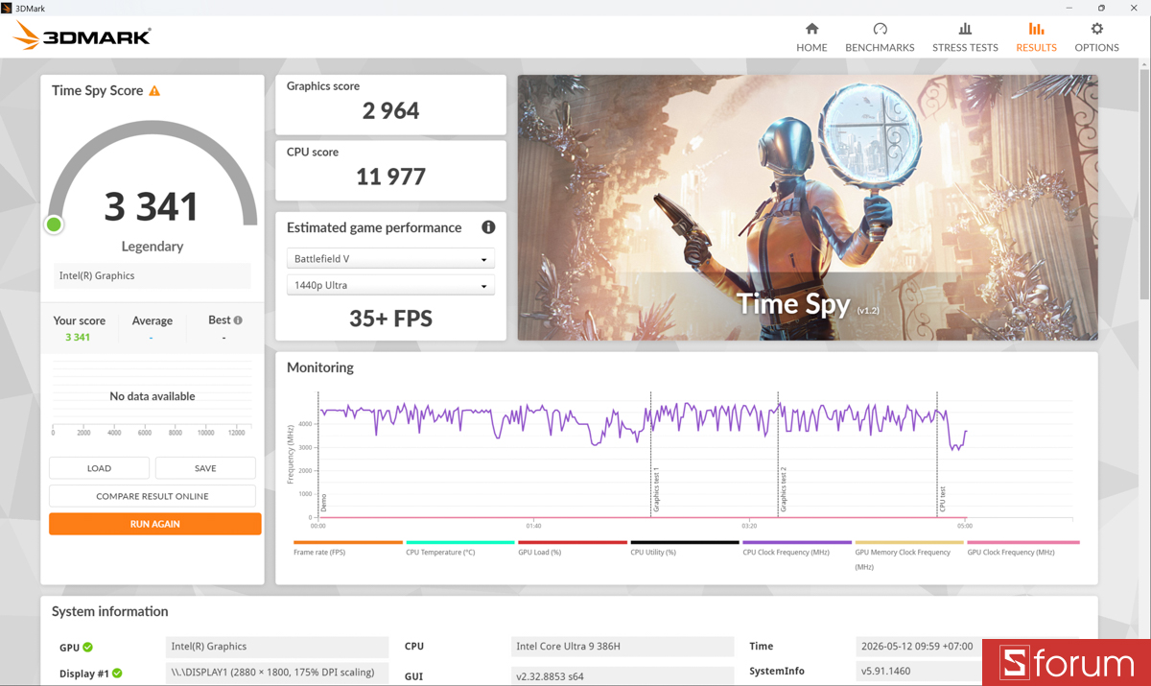The image size is (1151, 686).
Task: Click the Best score info icon
Action: (x=238, y=320)
